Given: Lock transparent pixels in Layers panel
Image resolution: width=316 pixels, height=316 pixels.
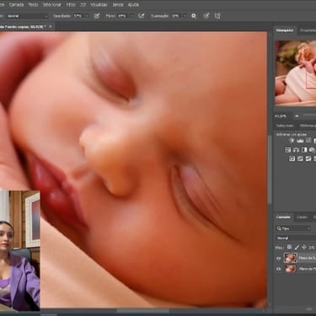Looking at the screenshot, I should pos(289,248).
